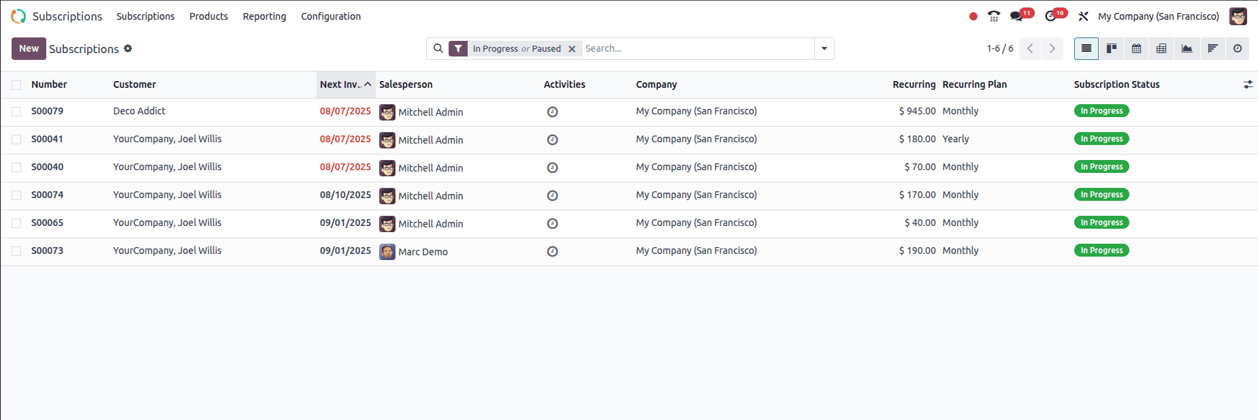Open the Reporting menu
Viewport: 1258px width, 420px height.
pyautogui.click(x=264, y=16)
